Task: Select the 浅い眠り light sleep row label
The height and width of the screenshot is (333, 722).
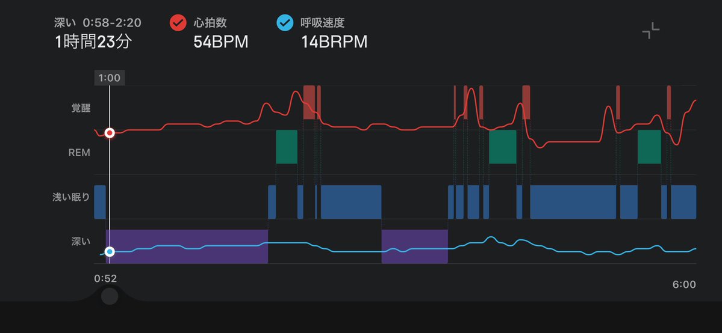Action: pyautogui.click(x=71, y=197)
